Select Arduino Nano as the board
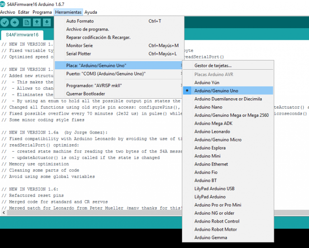309x248 pixels. pyautogui.click(x=208, y=107)
